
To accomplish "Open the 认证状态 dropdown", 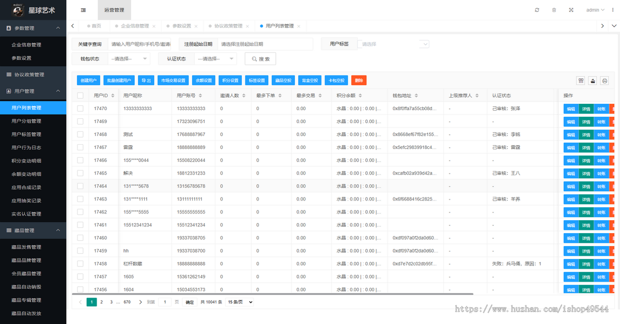I will [x=216, y=59].
